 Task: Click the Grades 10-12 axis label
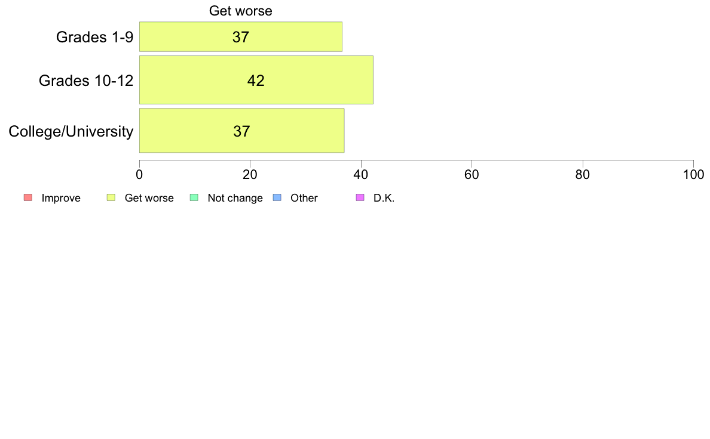point(86,81)
